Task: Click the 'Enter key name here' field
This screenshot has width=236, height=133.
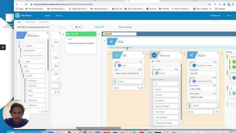Action: 34,55
